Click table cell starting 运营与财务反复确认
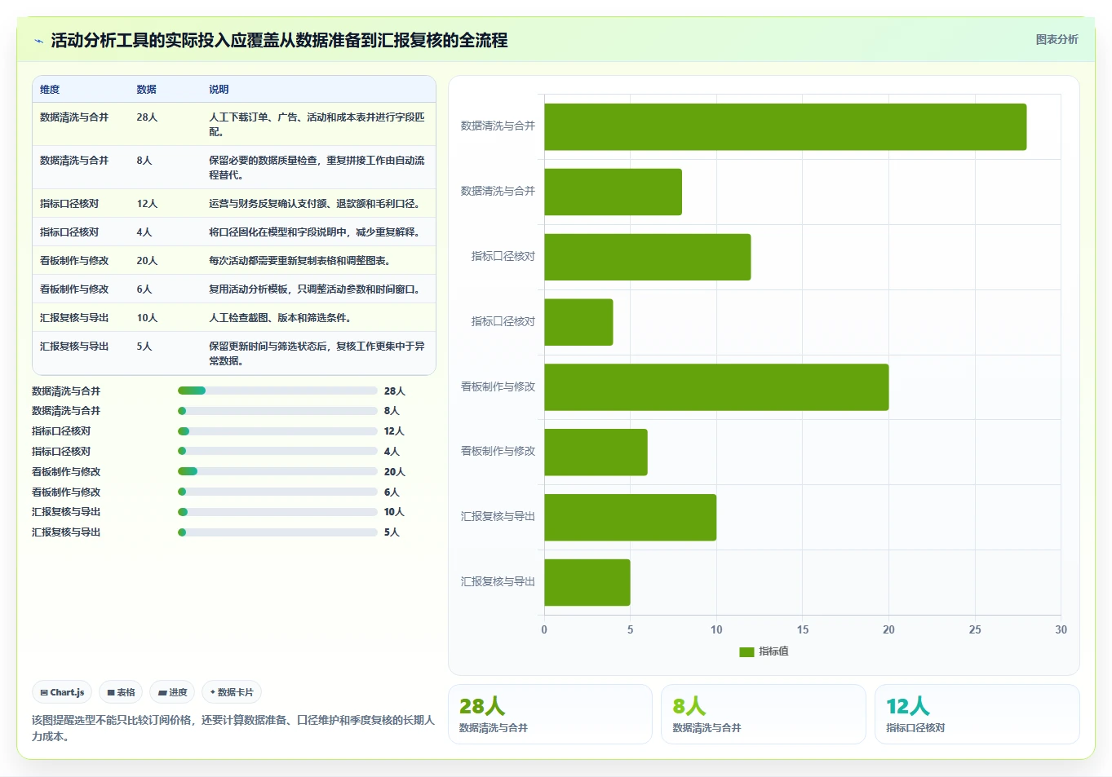1112x777 pixels. click(317, 203)
